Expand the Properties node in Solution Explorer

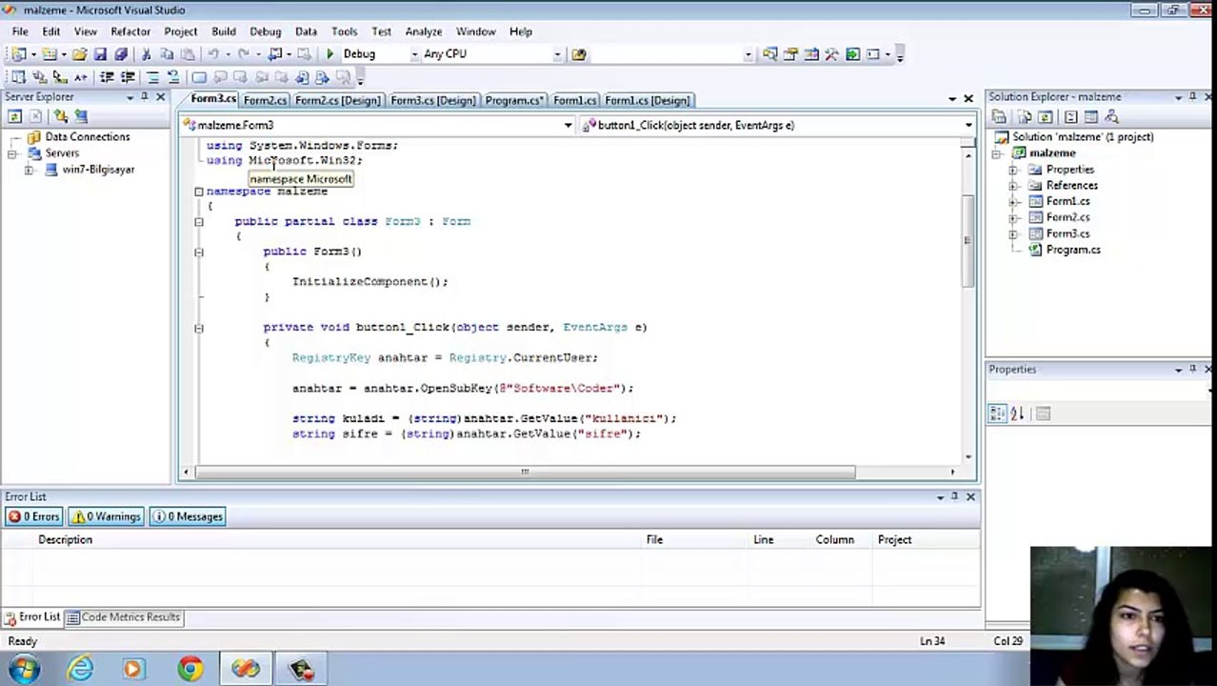pyautogui.click(x=1013, y=170)
